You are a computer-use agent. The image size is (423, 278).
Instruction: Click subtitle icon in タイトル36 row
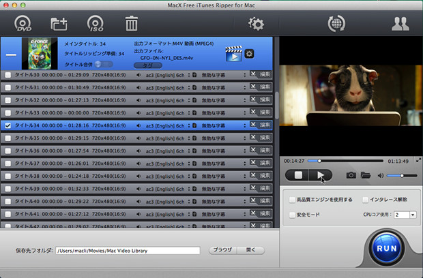pyautogui.click(x=194, y=151)
